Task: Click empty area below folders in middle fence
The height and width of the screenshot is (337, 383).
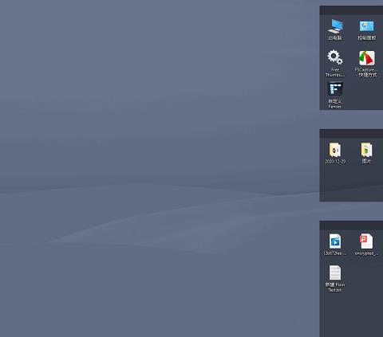Action: [351, 183]
